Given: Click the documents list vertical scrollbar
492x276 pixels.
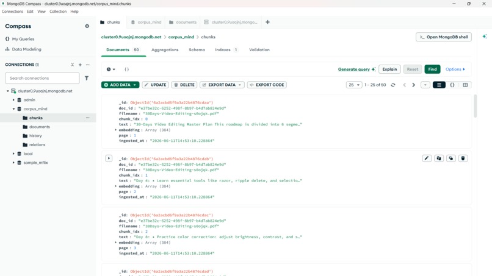Looking at the screenshot, I should tap(475, 106).
